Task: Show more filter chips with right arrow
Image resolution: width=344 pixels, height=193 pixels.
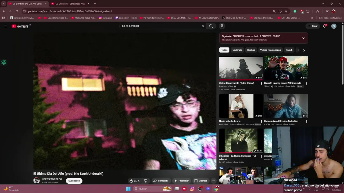Action: (304, 50)
